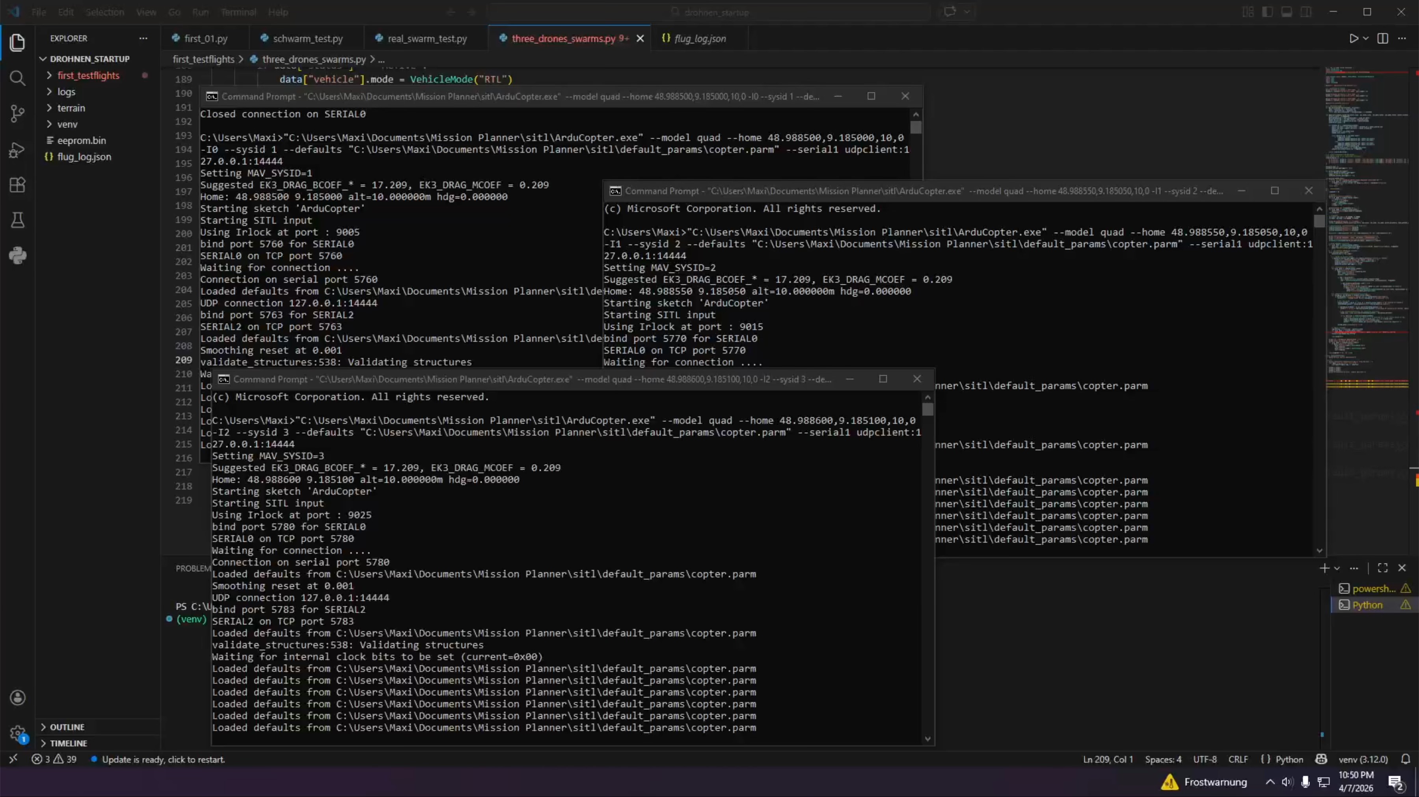Open errors and warnings count in status bar
The image size is (1419, 797).
[x=54, y=760]
